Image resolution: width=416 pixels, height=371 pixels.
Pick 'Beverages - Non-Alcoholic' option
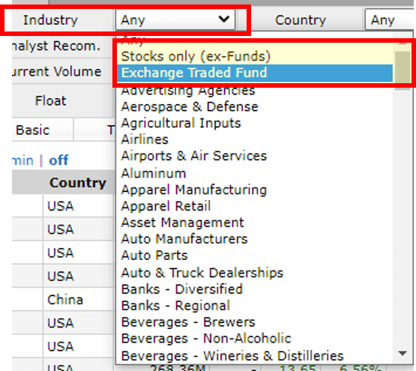(255, 339)
